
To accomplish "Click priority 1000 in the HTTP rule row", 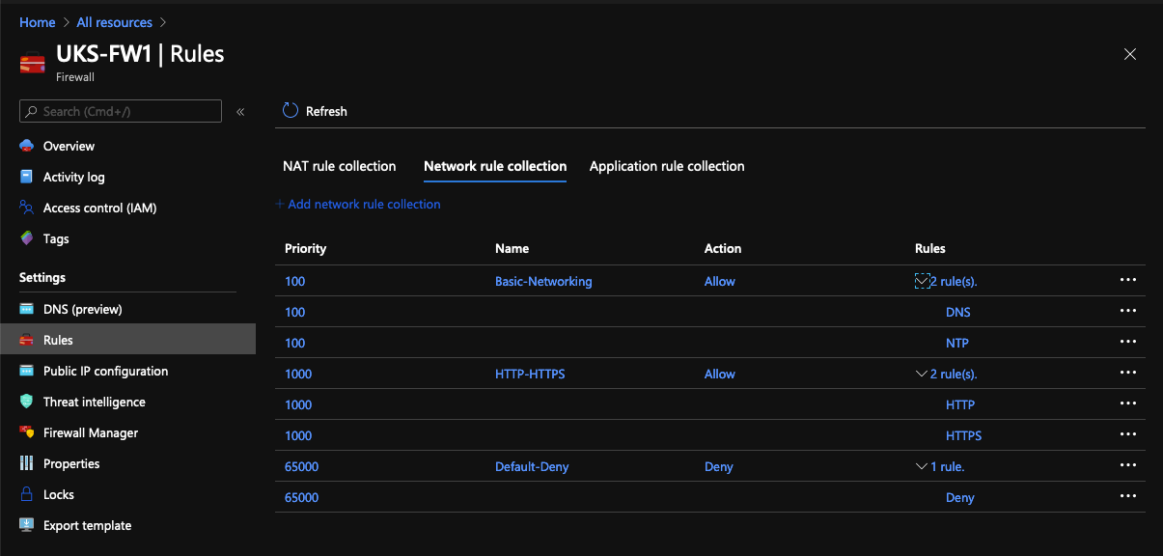I will tap(298, 404).
